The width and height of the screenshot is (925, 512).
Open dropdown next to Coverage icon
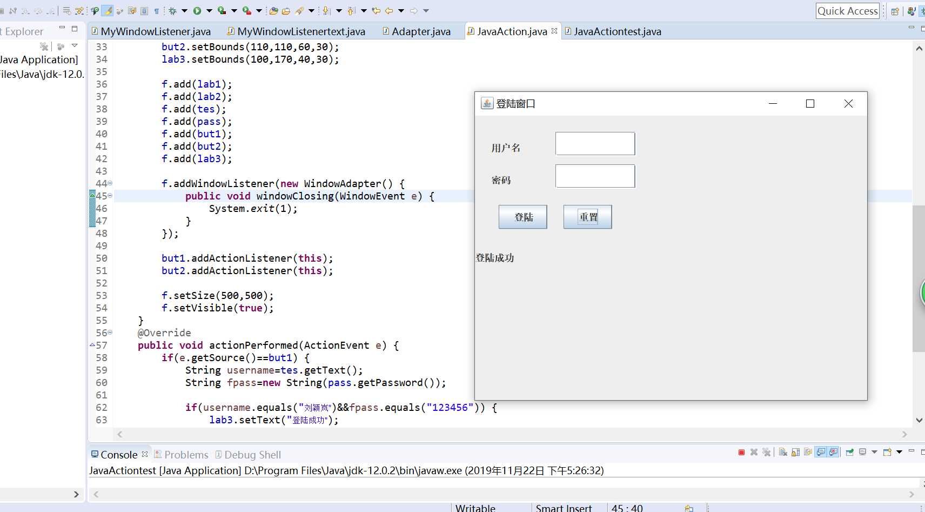[234, 11]
